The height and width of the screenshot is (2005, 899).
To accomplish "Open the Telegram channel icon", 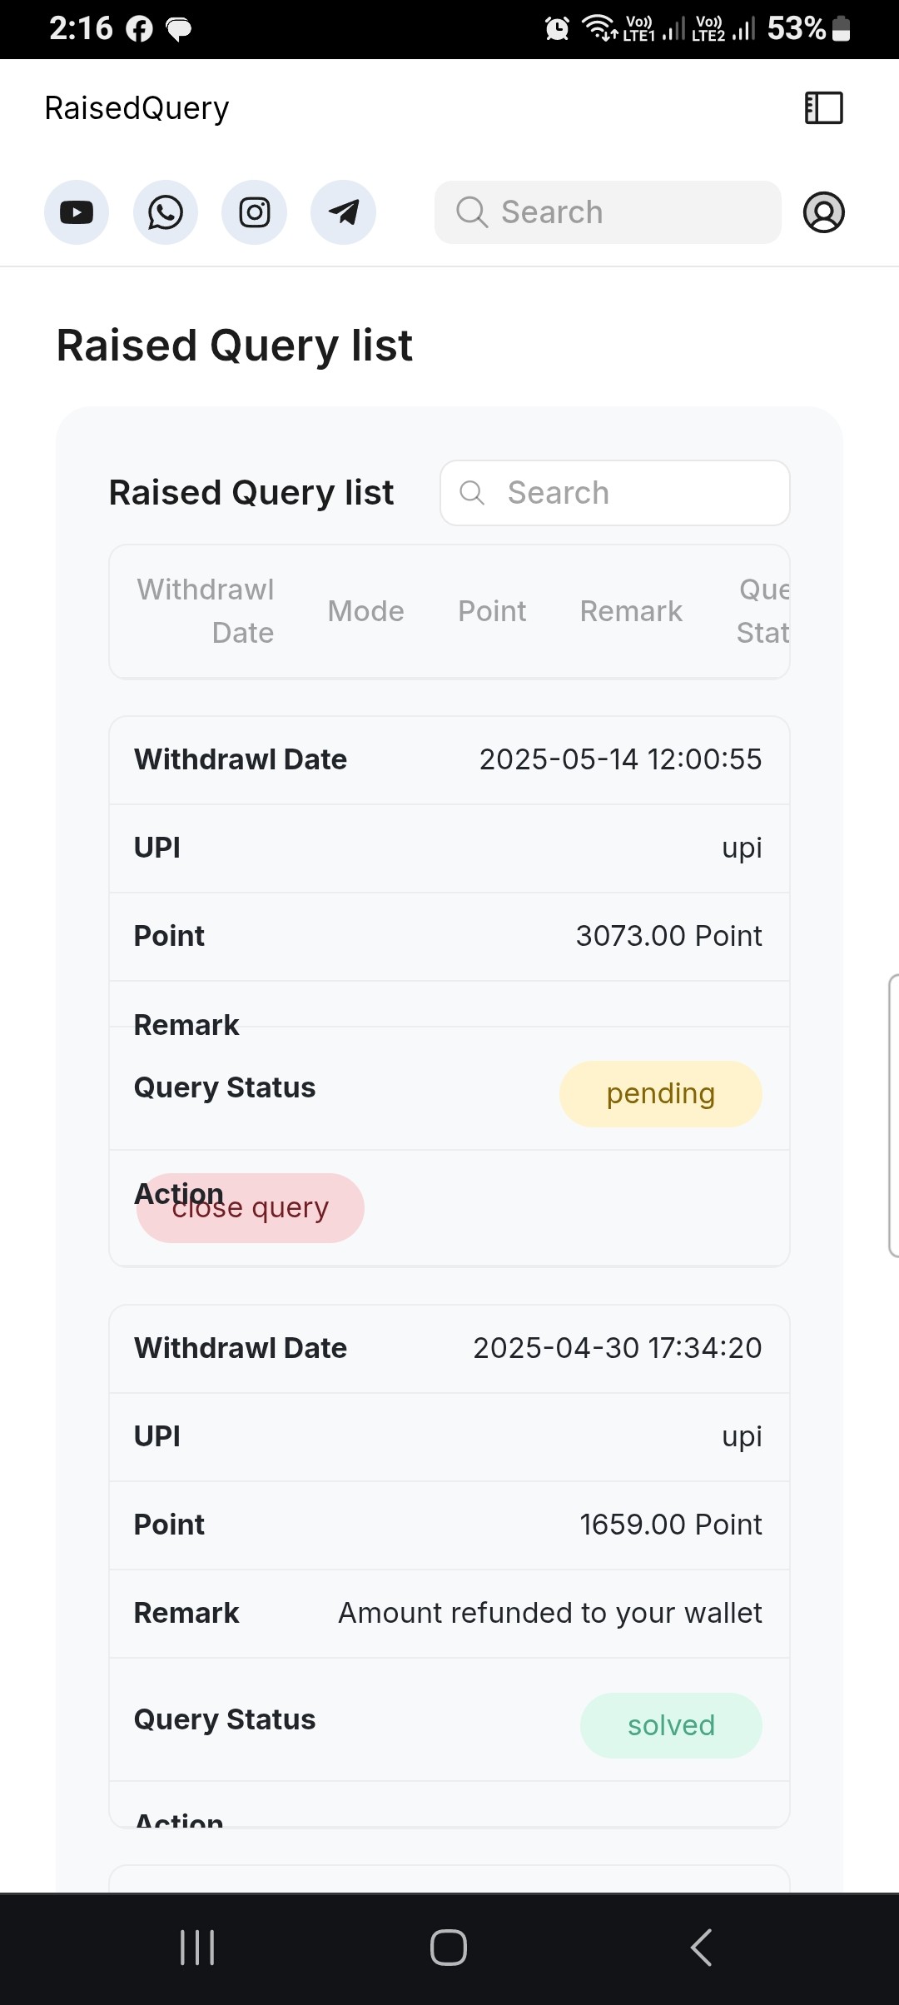I will tap(343, 212).
